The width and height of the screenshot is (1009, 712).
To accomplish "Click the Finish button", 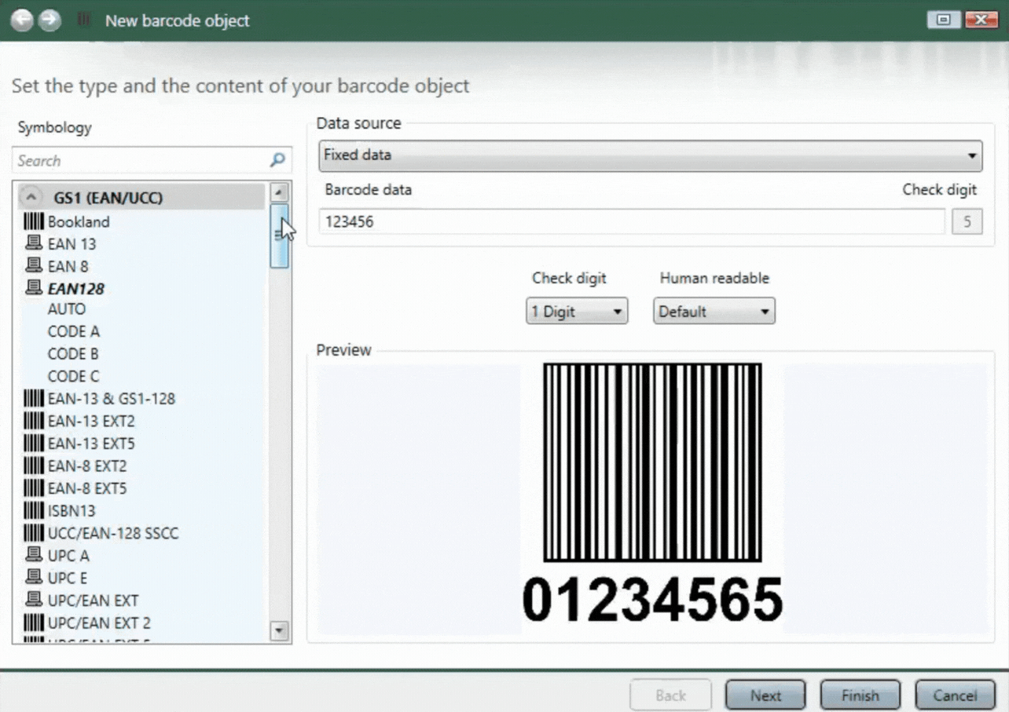I will [860, 696].
